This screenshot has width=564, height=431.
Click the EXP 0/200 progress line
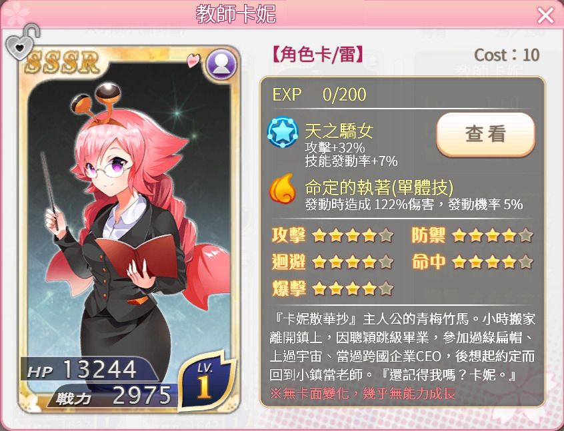coord(319,95)
